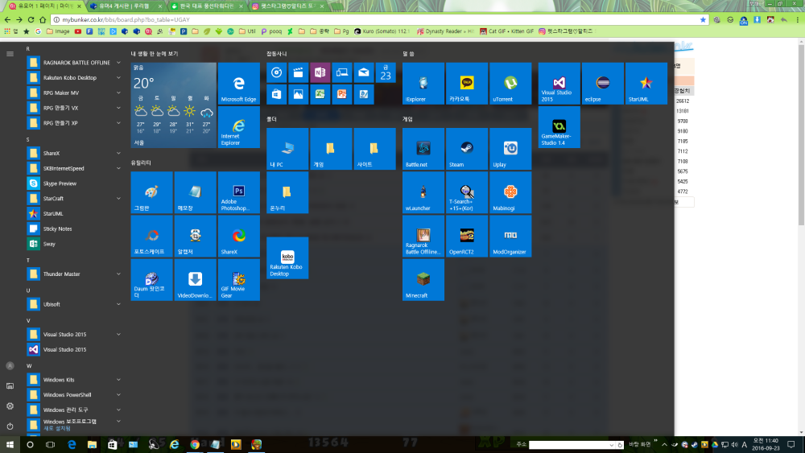Open the uTorrent tile
This screenshot has height=453, width=805.
(x=510, y=83)
